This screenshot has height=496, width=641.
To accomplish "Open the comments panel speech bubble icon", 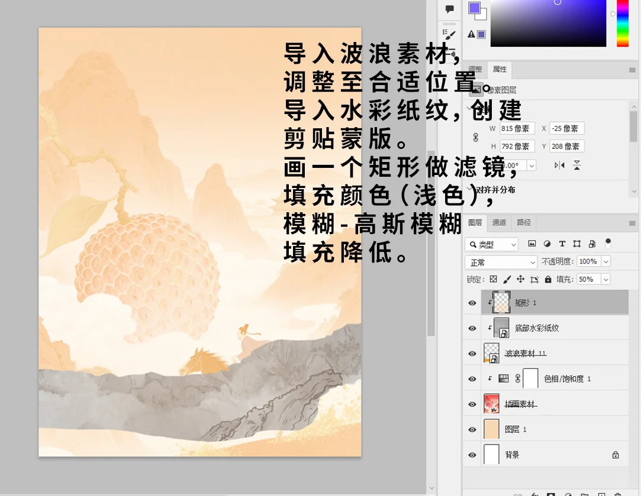I will (x=450, y=9).
